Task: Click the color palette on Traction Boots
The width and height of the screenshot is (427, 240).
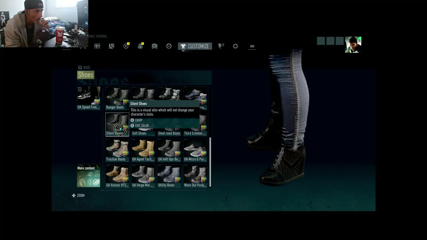Action: click(x=126, y=154)
